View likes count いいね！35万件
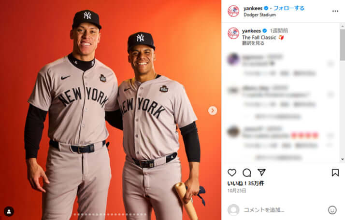This screenshot has height=220, width=345. 246,183
